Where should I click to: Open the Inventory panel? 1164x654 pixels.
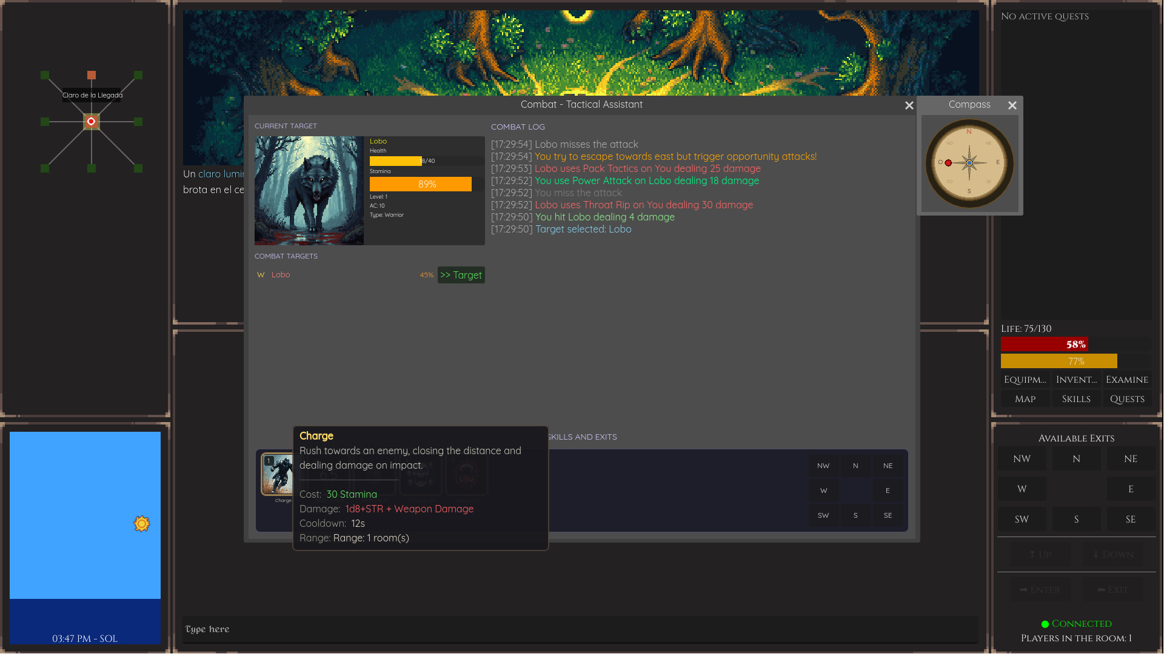click(1076, 380)
